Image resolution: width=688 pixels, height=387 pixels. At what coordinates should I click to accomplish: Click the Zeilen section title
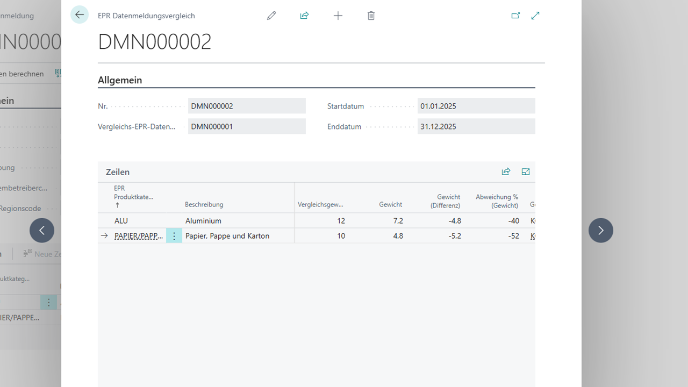click(118, 172)
